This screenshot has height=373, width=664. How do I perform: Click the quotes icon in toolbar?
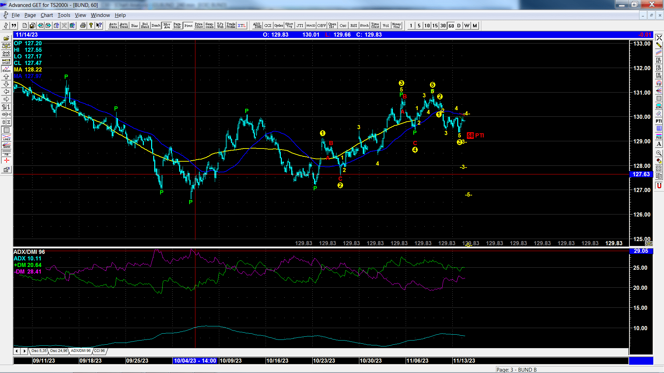[x=14, y=26]
